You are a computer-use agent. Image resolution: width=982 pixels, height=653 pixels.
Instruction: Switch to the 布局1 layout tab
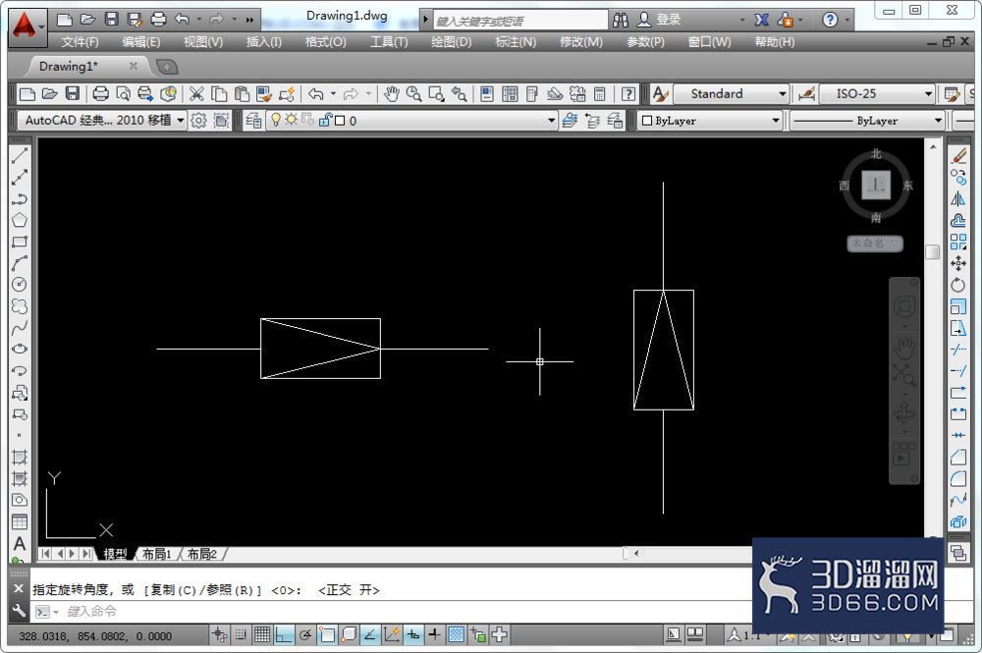(x=156, y=554)
